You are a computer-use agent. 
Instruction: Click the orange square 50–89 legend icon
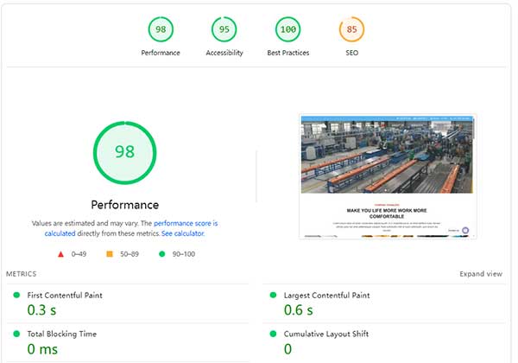[110, 254]
